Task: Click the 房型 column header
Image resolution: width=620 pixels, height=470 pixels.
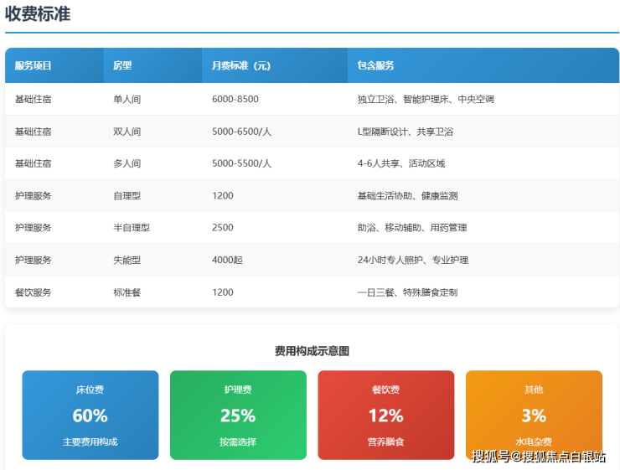Action: point(122,65)
